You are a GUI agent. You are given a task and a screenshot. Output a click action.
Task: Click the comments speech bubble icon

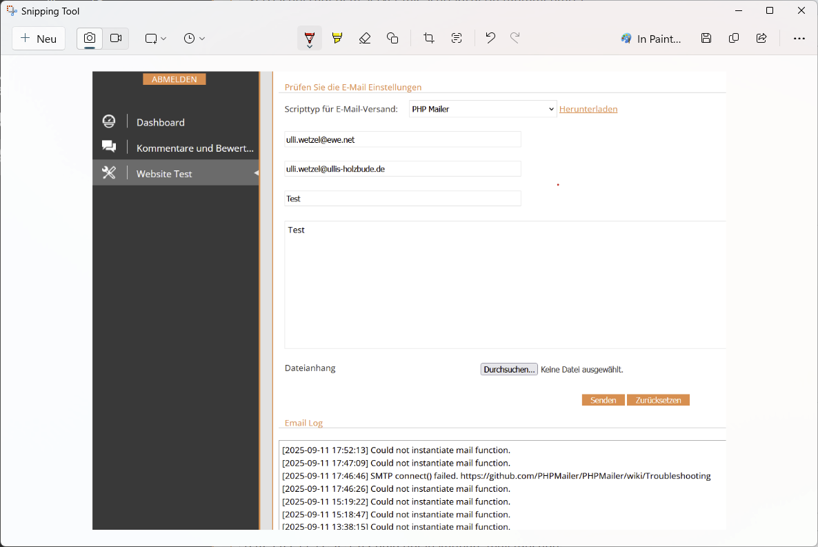pyautogui.click(x=109, y=147)
